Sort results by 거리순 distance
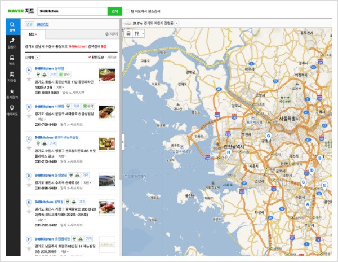Image resolution: width=338 pixels, height=262 pixels. pyautogui.click(x=112, y=57)
